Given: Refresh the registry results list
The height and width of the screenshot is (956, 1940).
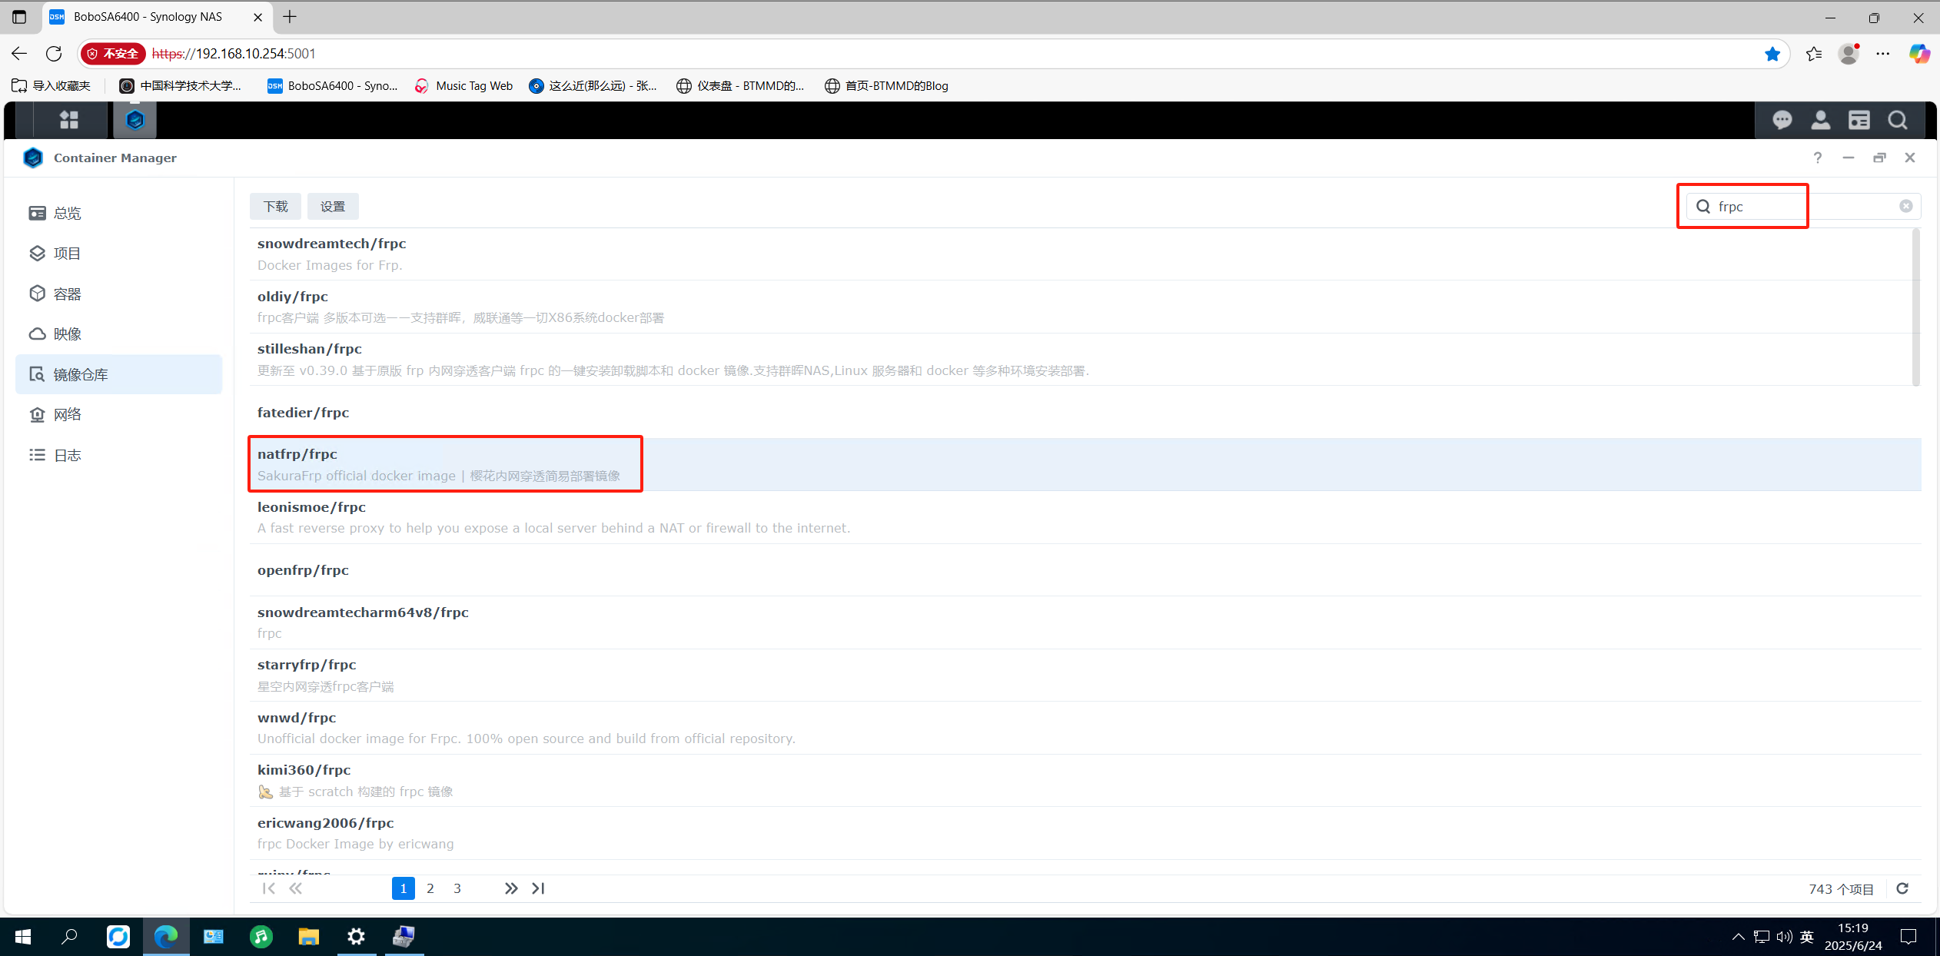Looking at the screenshot, I should pos(1902,888).
